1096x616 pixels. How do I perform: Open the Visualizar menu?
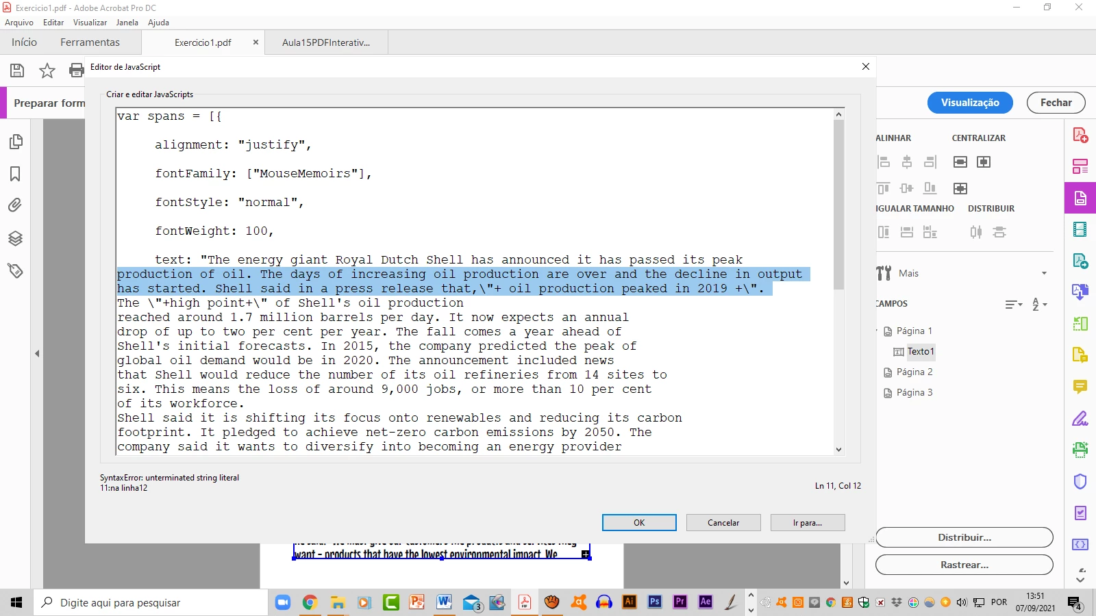pyautogui.click(x=90, y=23)
